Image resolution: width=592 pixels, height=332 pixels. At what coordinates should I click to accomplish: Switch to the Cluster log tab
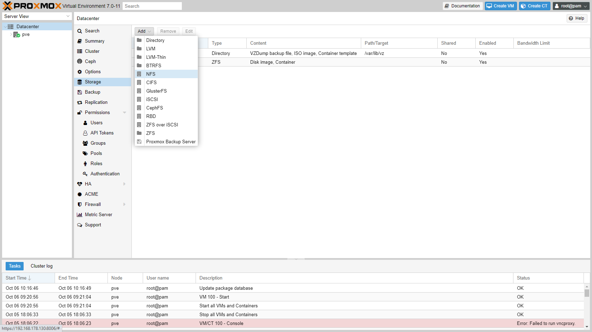(42, 266)
